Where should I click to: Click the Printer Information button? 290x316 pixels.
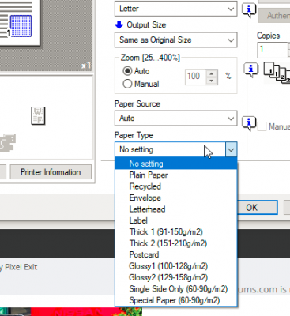tap(51, 172)
